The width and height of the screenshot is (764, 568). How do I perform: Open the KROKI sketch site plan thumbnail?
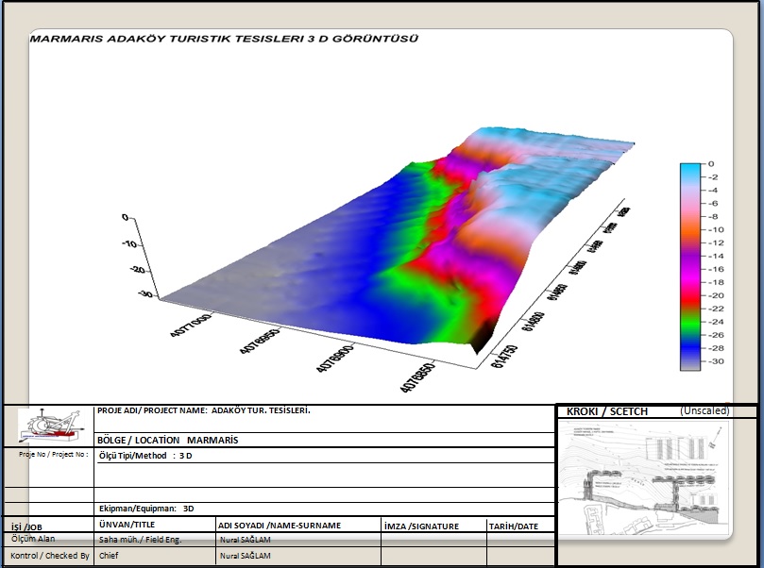654,485
